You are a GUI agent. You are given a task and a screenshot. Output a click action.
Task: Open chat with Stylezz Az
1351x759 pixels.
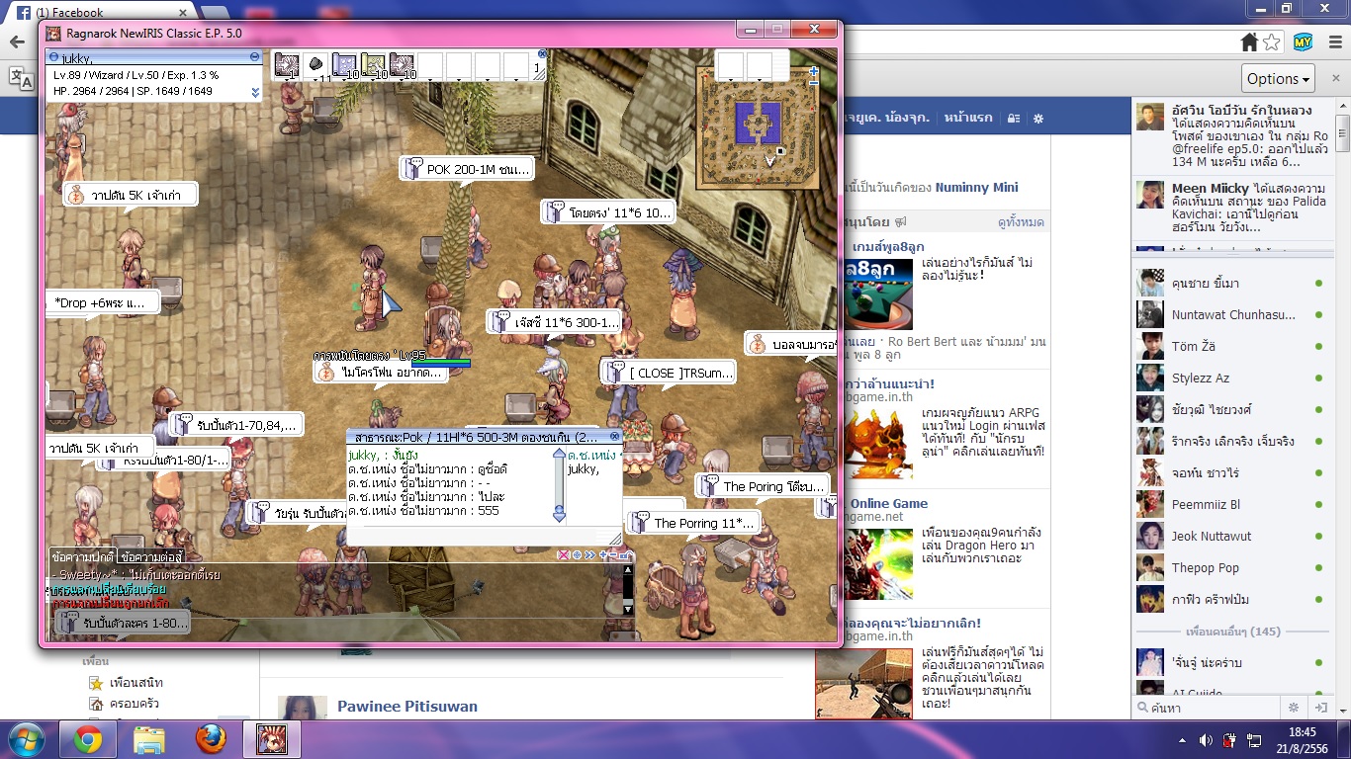[x=1231, y=378]
